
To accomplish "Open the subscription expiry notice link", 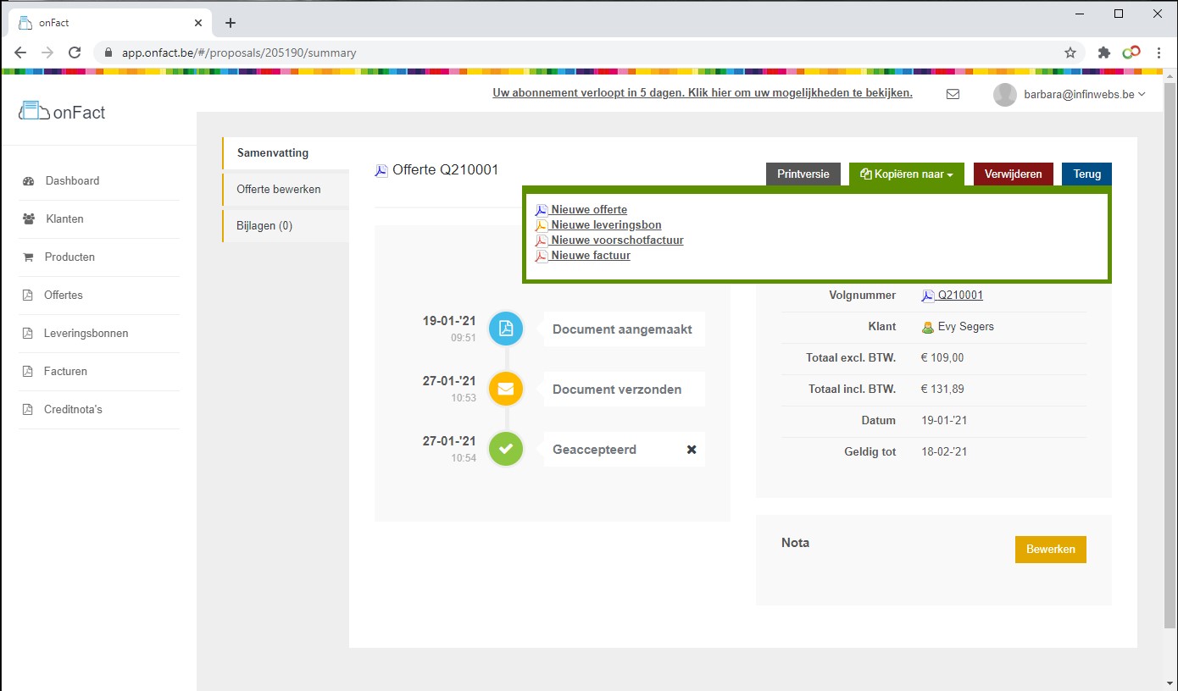I will coord(702,93).
